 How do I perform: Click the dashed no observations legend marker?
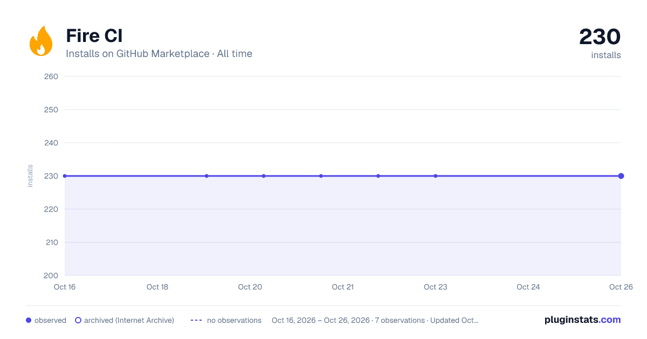pyautogui.click(x=196, y=320)
